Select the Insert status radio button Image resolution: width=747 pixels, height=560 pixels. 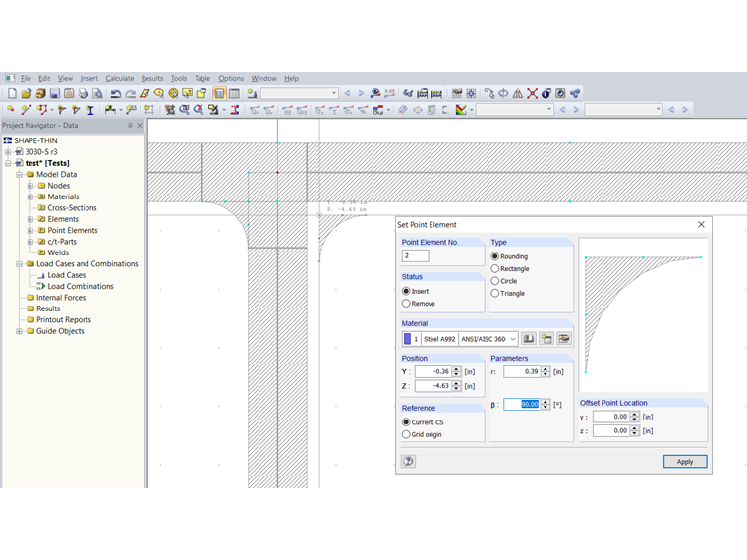[406, 291]
